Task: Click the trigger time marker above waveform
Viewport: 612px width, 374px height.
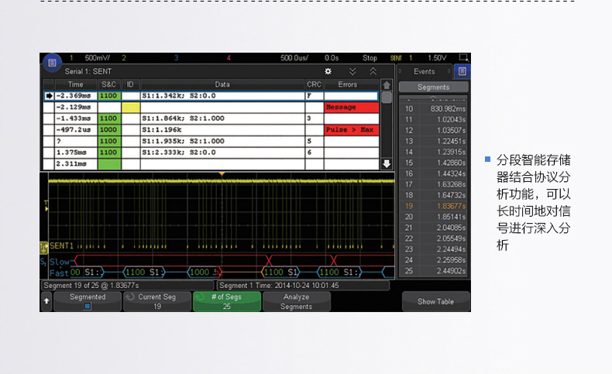Action: click(222, 174)
